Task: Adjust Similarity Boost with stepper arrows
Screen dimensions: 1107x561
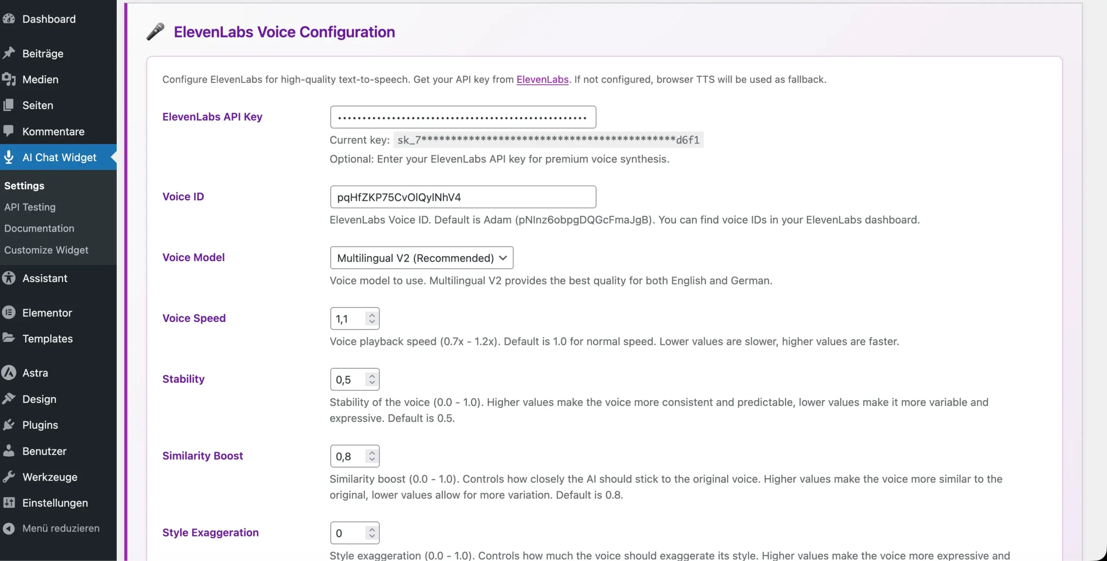Action: coord(372,456)
